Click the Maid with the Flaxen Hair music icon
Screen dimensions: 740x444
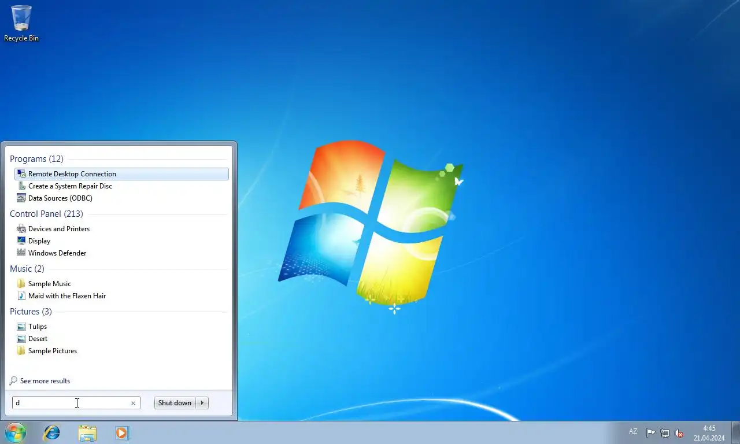21,296
